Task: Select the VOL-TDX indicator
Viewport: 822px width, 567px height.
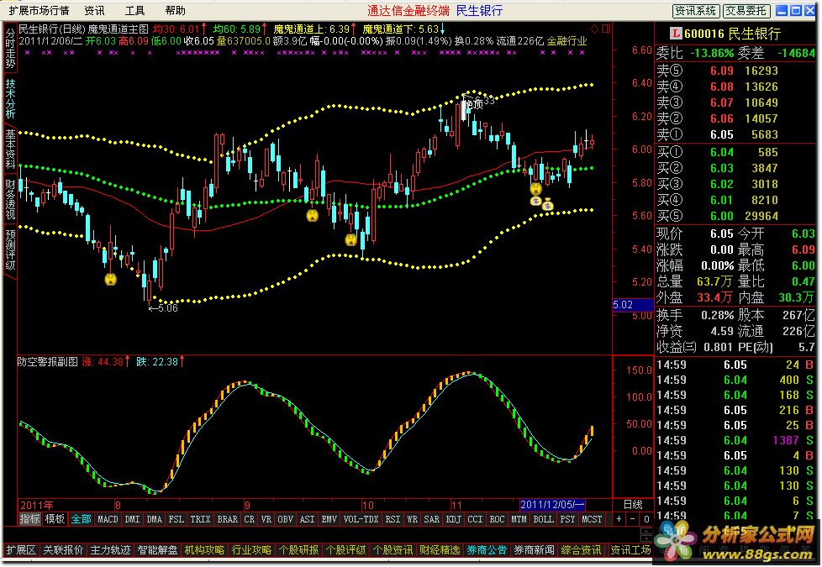Action: (x=361, y=519)
